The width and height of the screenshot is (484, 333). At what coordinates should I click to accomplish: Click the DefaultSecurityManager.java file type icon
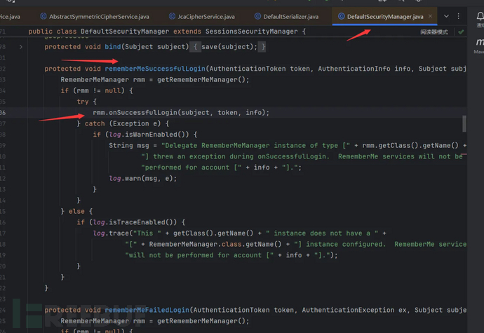(x=341, y=15)
